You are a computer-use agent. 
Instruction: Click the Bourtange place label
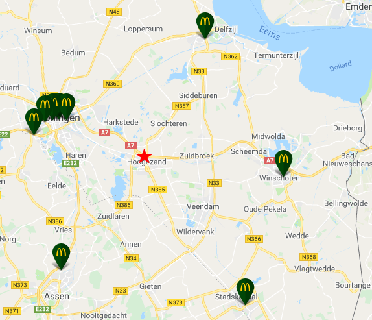pyautogui.click(x=353, y=285)
